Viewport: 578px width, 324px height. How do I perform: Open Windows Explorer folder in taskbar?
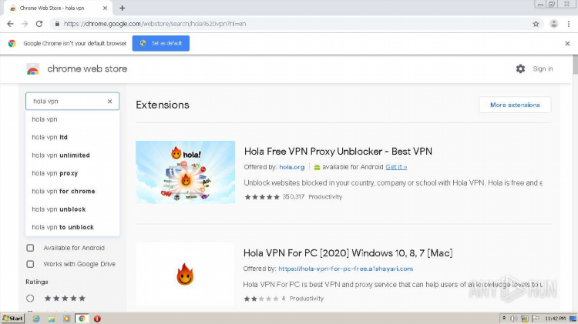tap(51, 319)
